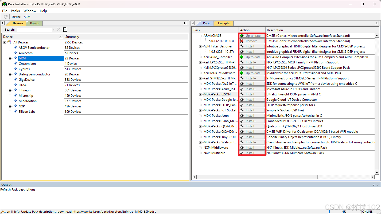The image size is (381, 214).
Task: Click the NXP device chip icon
Action: (x=15, y=106)
